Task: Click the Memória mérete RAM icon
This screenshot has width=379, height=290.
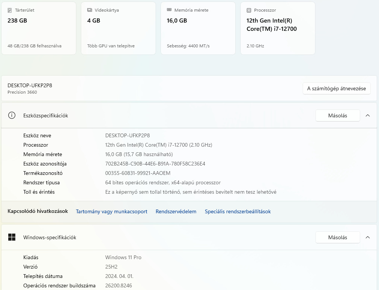Action: click(169, 10)
